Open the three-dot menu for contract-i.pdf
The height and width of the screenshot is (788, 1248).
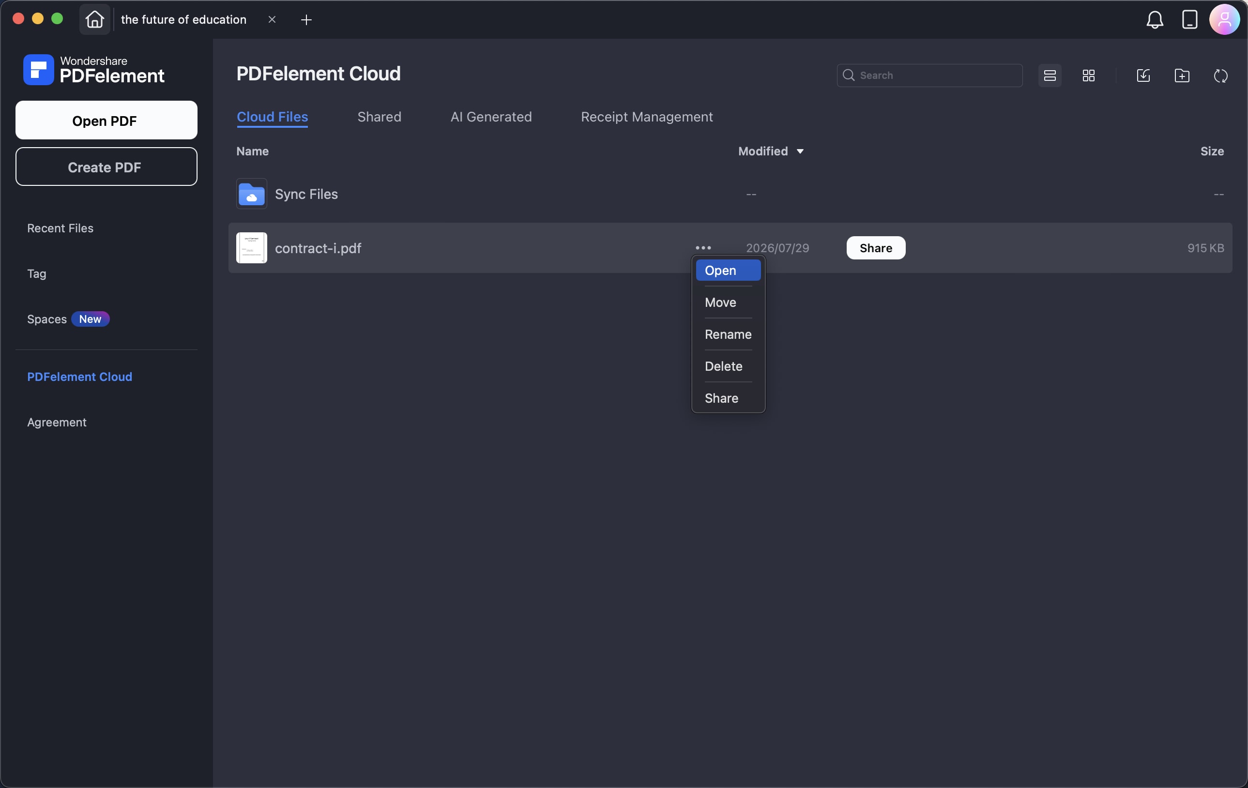coord(703,248)
